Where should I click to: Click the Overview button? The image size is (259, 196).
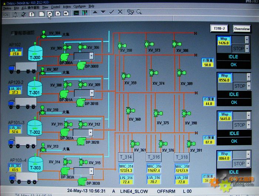(x=241, y=29)
